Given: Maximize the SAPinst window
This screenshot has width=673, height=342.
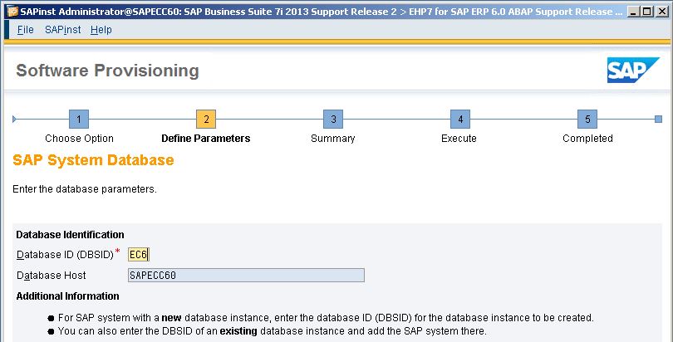Looking at the screenshot, I should click(646, 12).
